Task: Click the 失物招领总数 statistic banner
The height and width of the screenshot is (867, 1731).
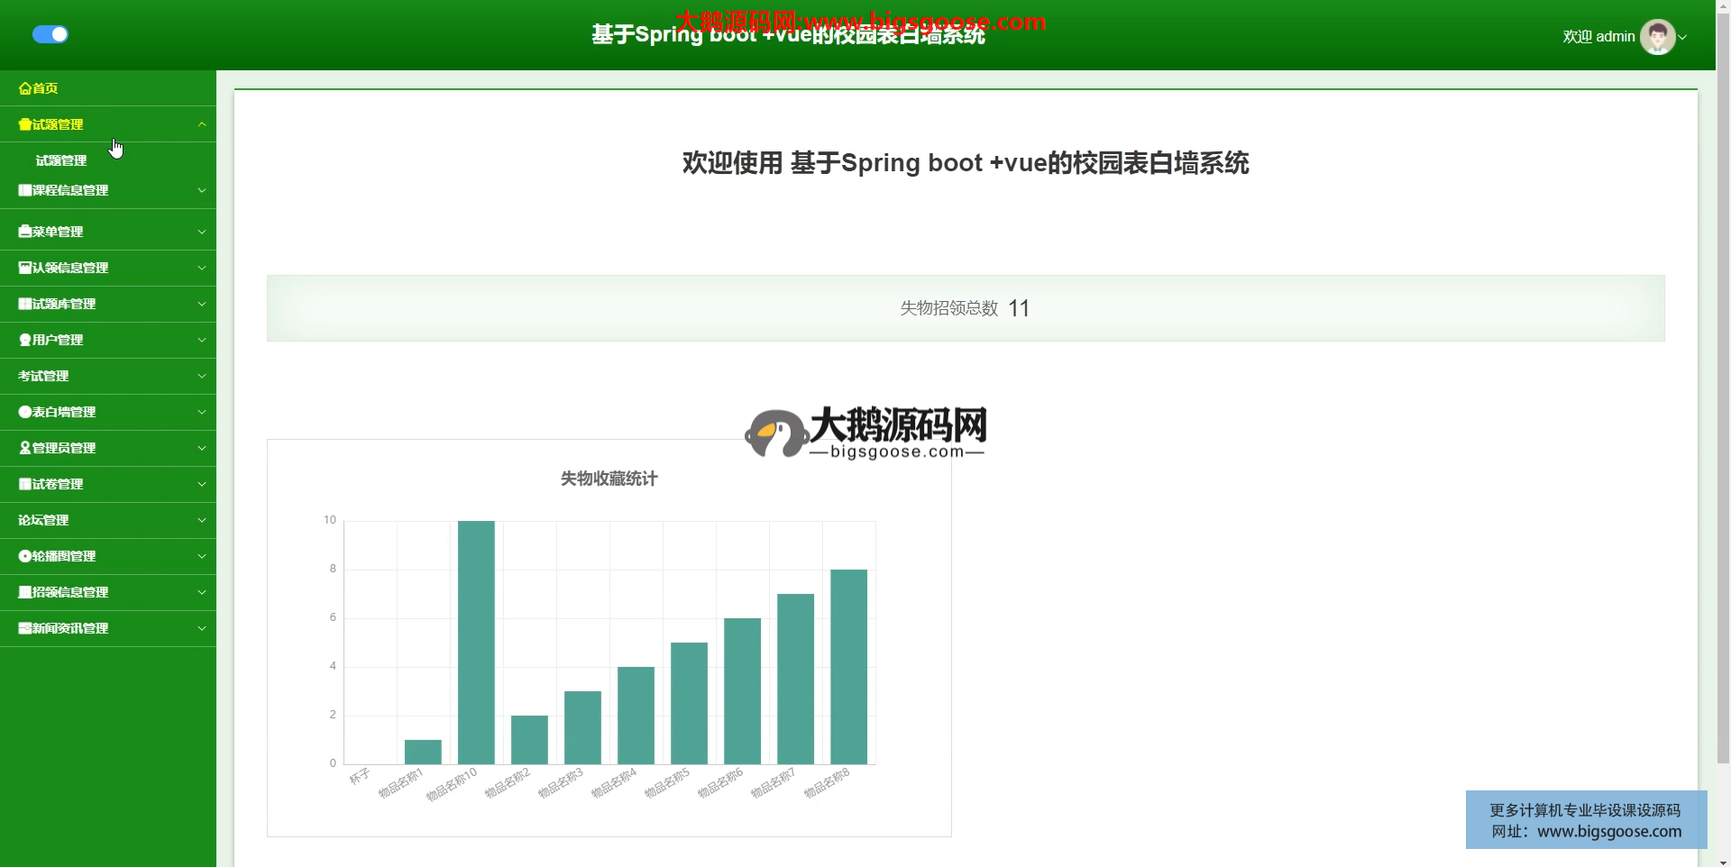Action: click(965, 308)
